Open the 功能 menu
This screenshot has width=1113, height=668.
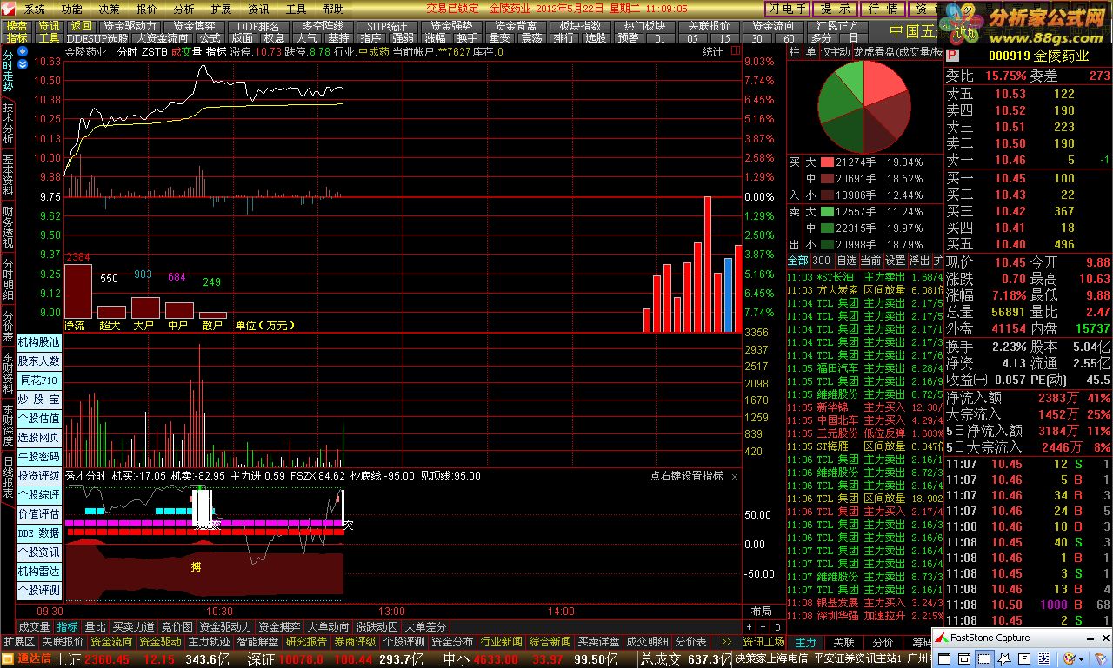click(x=72, y=9)
